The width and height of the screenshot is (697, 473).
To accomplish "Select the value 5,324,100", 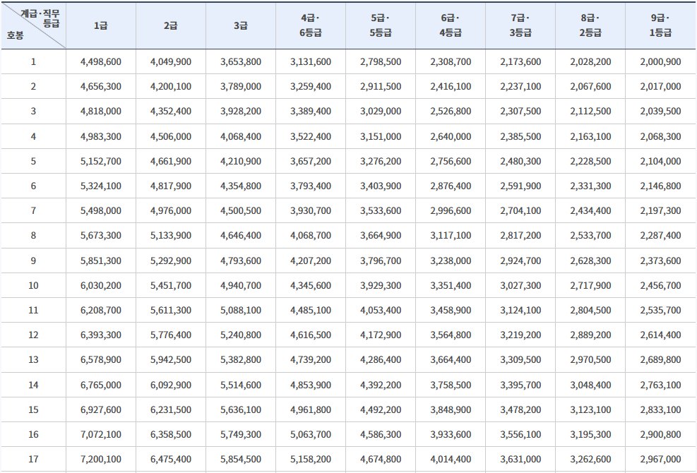I will coord(101,186).
